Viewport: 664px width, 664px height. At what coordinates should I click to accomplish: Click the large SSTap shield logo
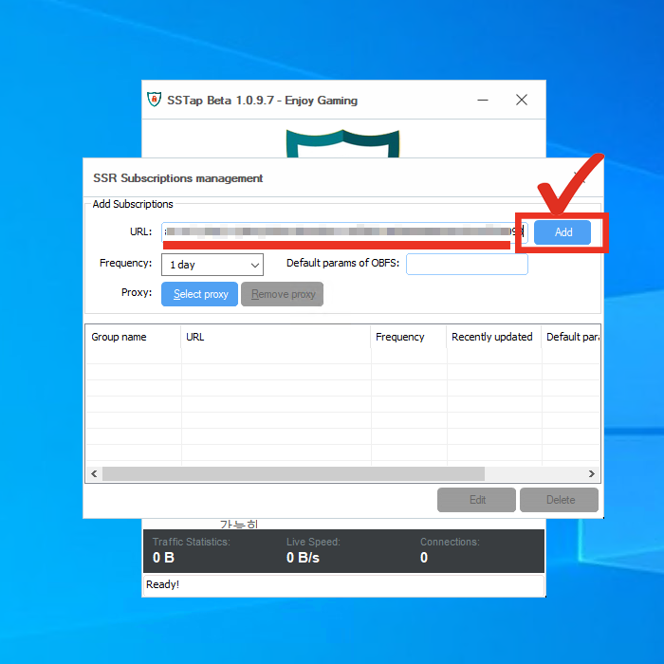[x=342, y=143]
